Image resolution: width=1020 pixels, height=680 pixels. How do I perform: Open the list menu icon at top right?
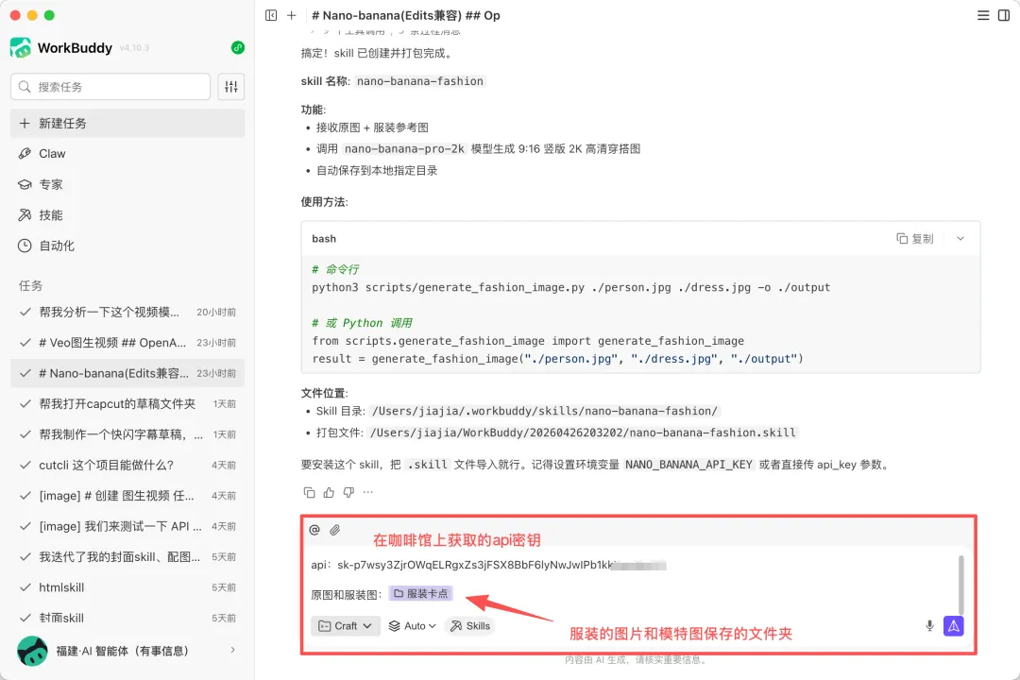[x=983, y=15]
